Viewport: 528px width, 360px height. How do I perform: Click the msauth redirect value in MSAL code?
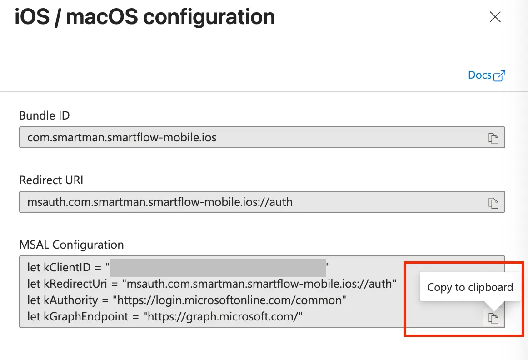pyautogui.click(x=259, y=284)
